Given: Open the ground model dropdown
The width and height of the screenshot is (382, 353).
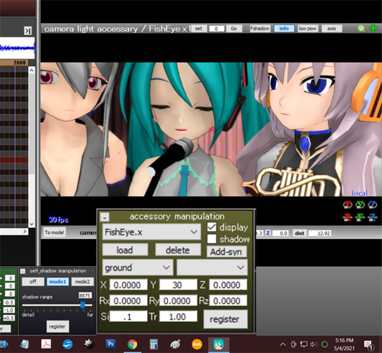Looking at the screenshot, I should click(138, 268).
